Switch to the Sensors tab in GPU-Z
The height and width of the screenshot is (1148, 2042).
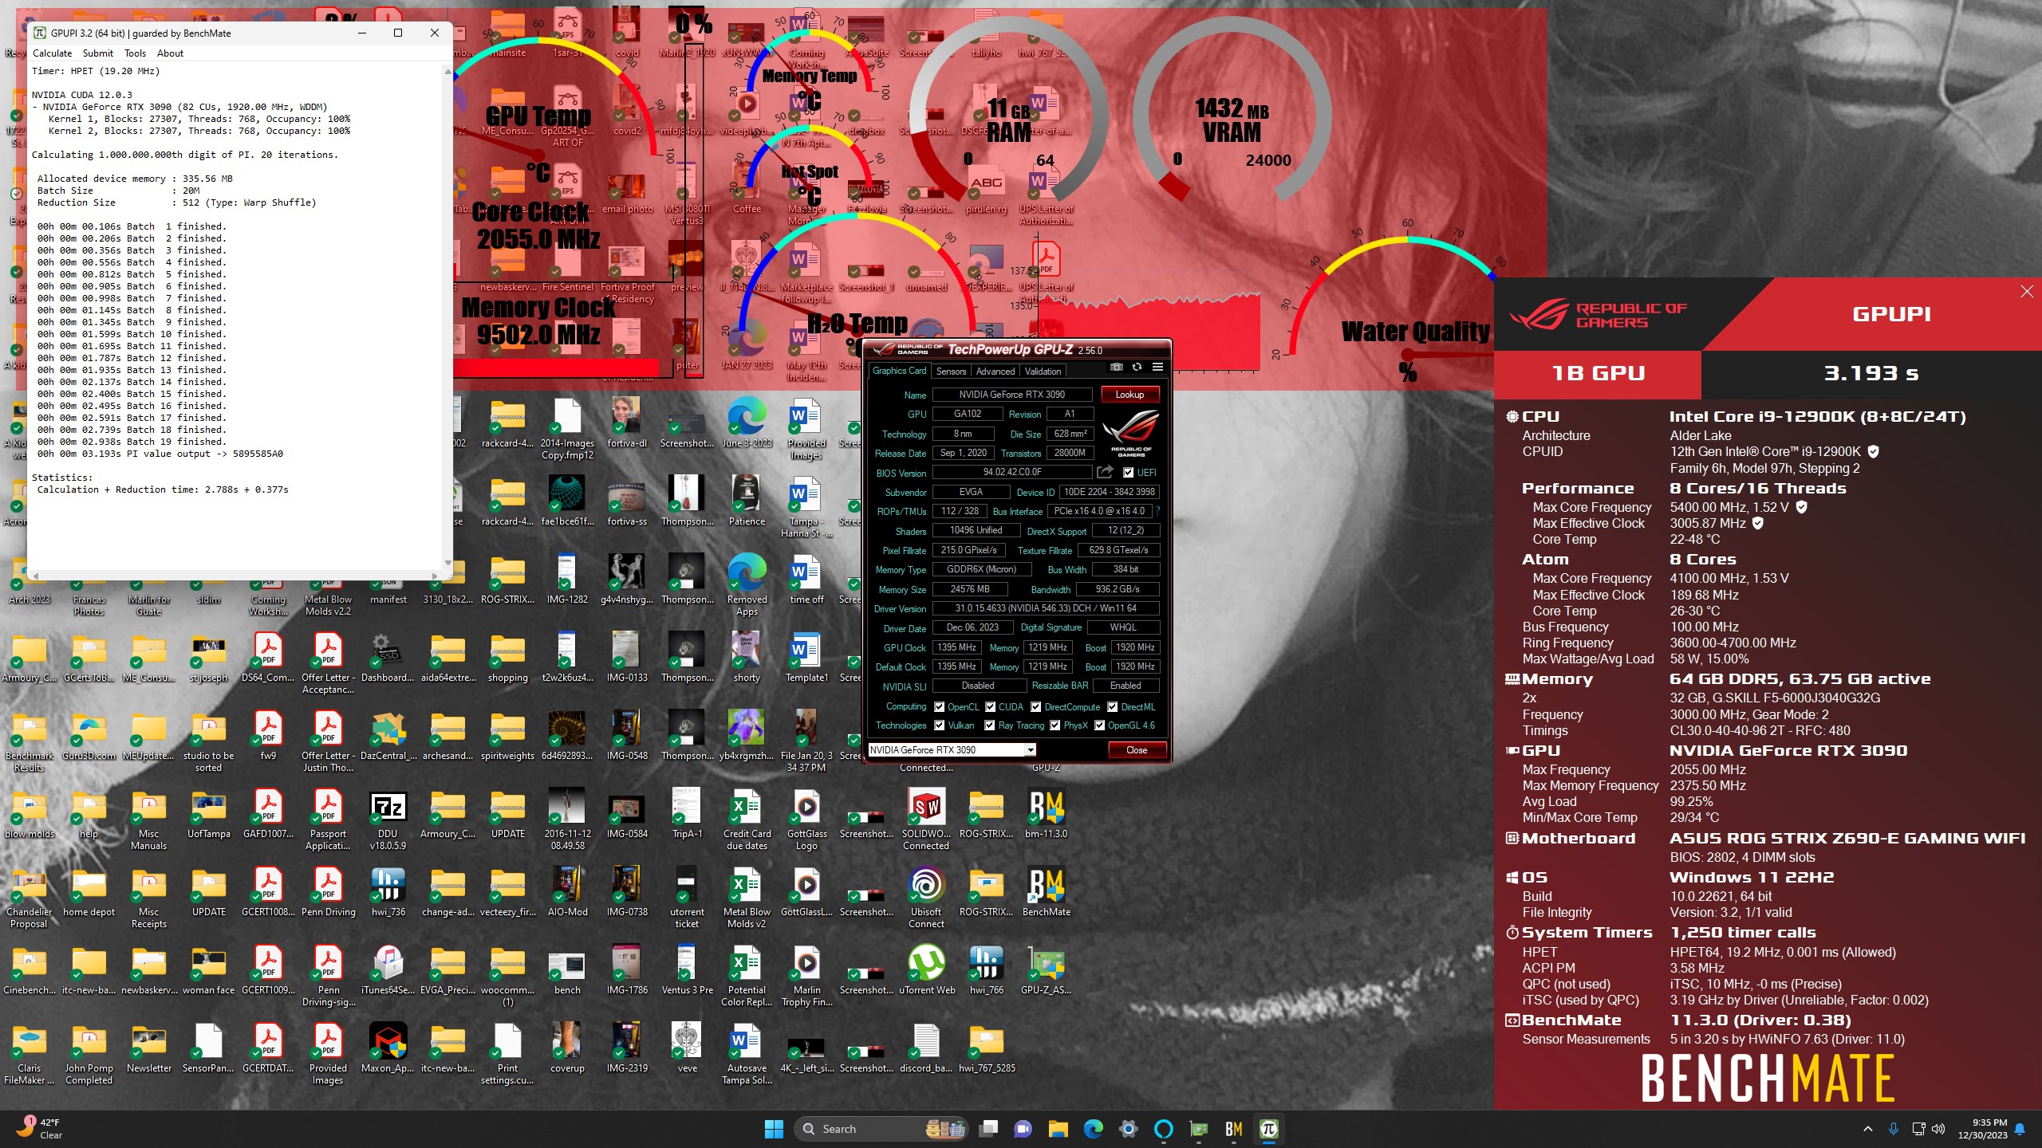[x=951, y=372]
